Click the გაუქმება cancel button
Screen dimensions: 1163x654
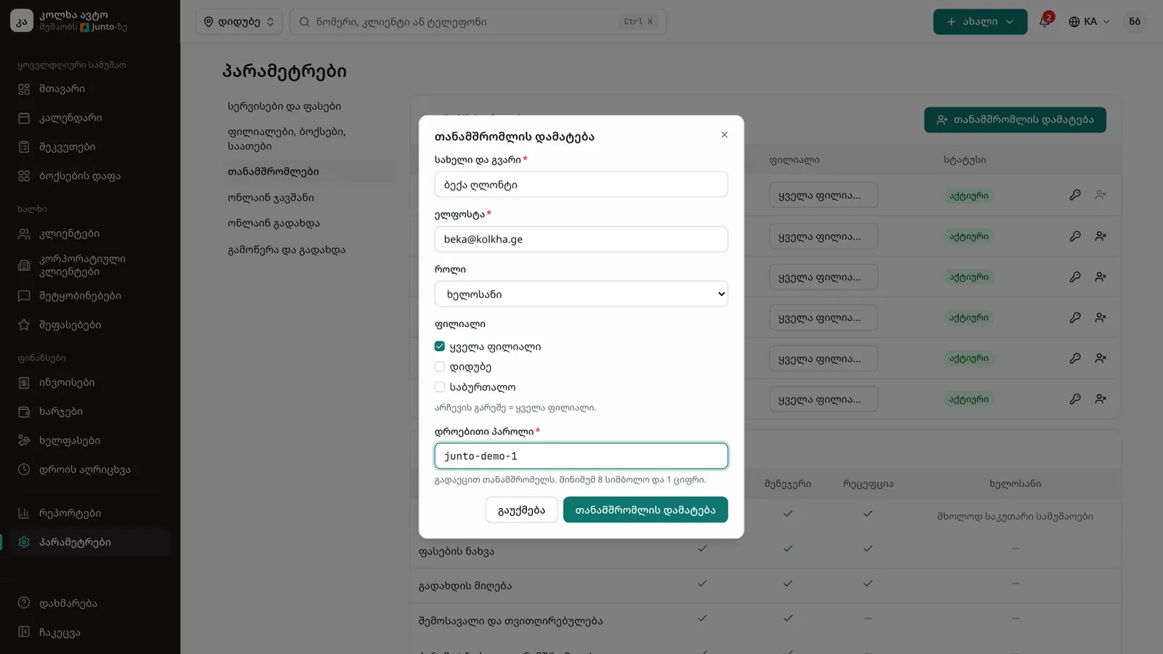click(521, 510)
